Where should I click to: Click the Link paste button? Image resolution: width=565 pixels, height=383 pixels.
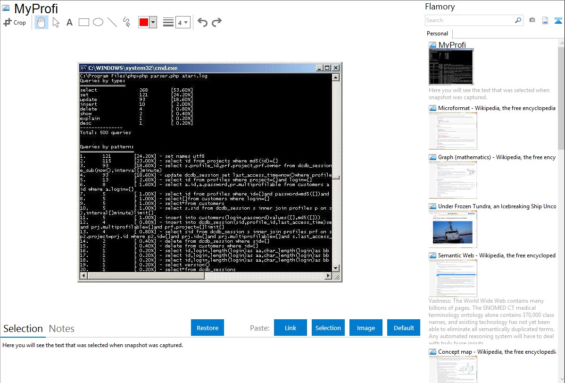coord(291,328)
